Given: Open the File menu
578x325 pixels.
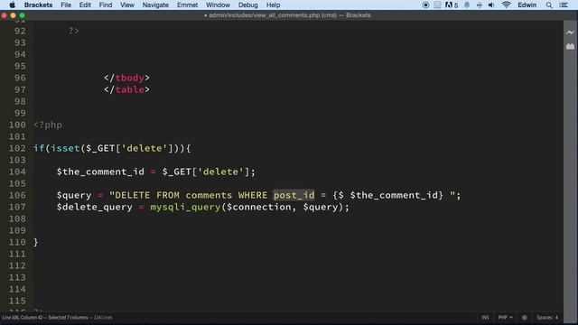Looking at the screenshot, I should tap(66, 5).
